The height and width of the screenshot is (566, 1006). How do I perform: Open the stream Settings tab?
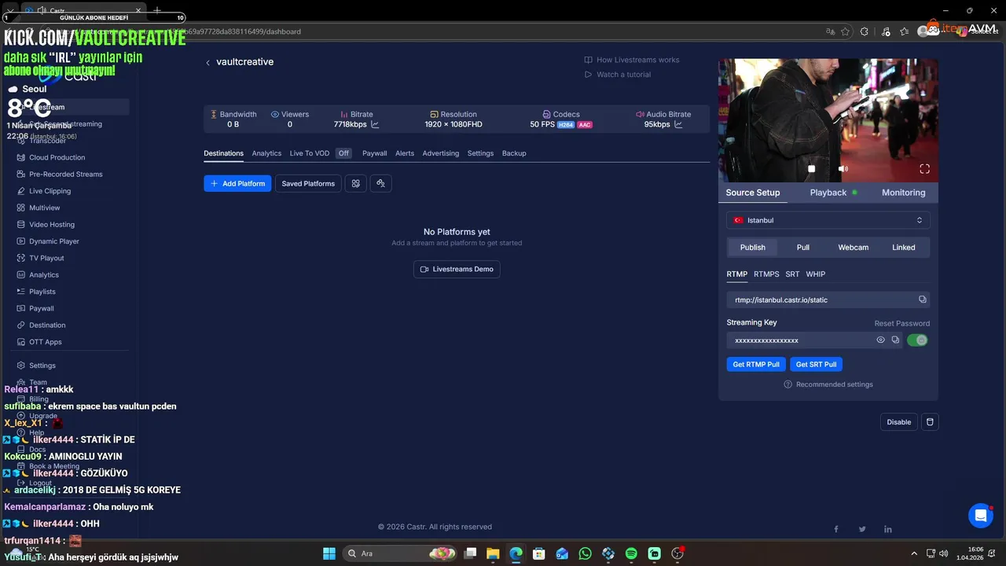tap(480, 153)
